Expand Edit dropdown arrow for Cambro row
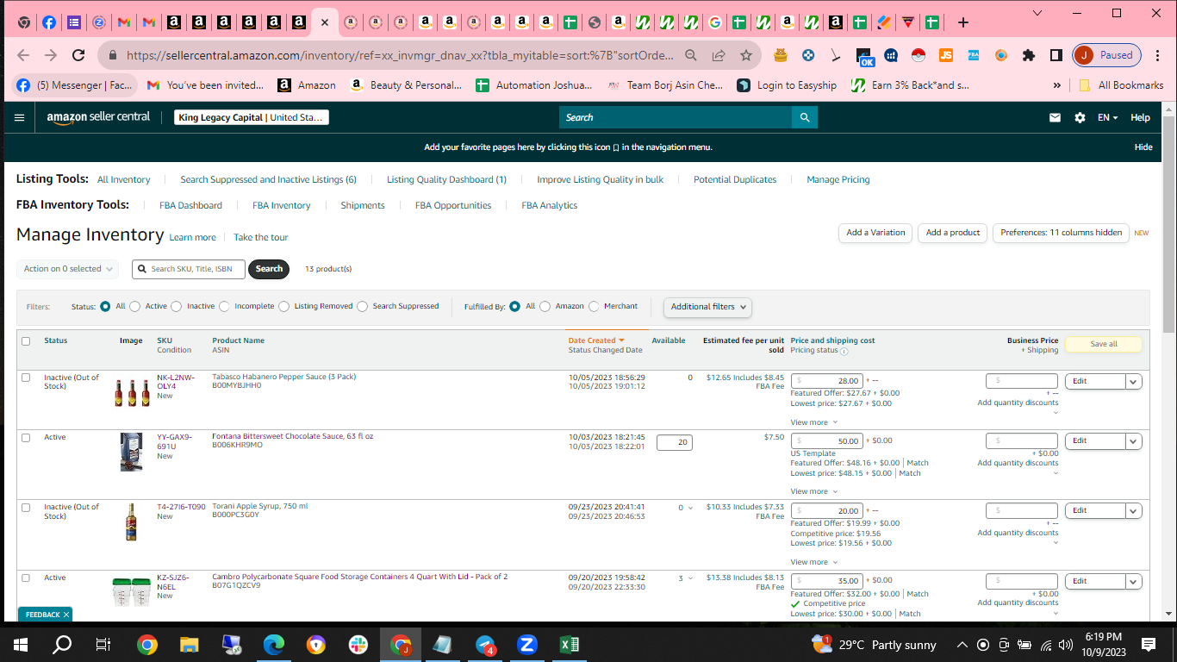 (1134, 581)
